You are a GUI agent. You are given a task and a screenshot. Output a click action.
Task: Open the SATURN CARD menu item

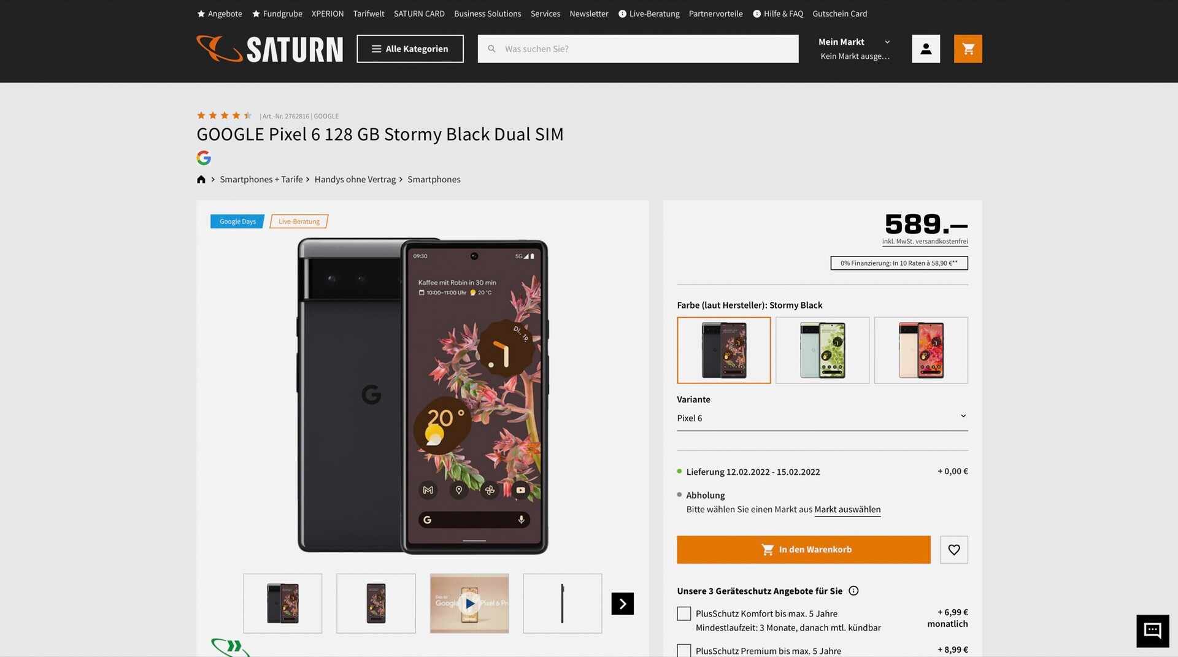(x=419, y=13)
